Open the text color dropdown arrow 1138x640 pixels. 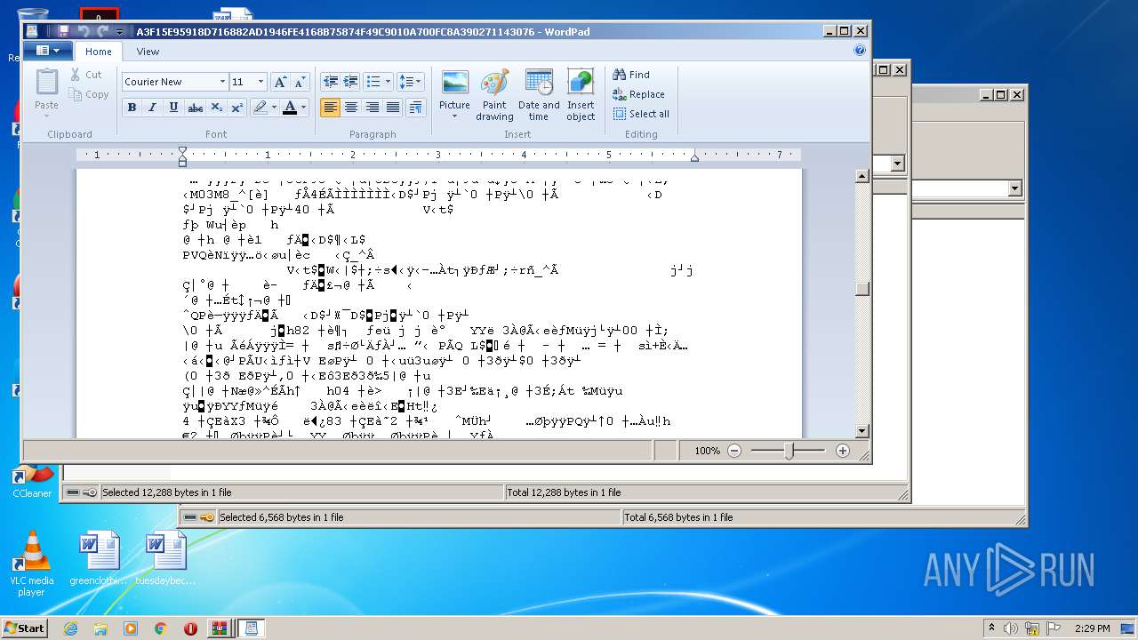point(304,108)
